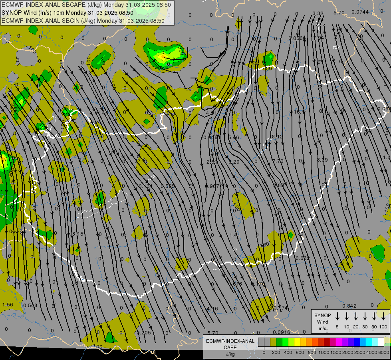Viewport: 391px width, 360px height.
Task: Select the dark green CAPE scale swatch
Action: point(279,342)
